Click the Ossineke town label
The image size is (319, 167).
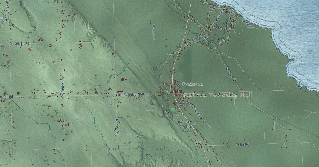click(x=192, y=84)
